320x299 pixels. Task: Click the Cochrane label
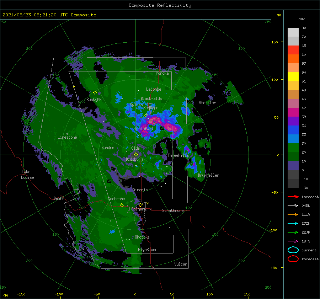(x=116, y=199)
